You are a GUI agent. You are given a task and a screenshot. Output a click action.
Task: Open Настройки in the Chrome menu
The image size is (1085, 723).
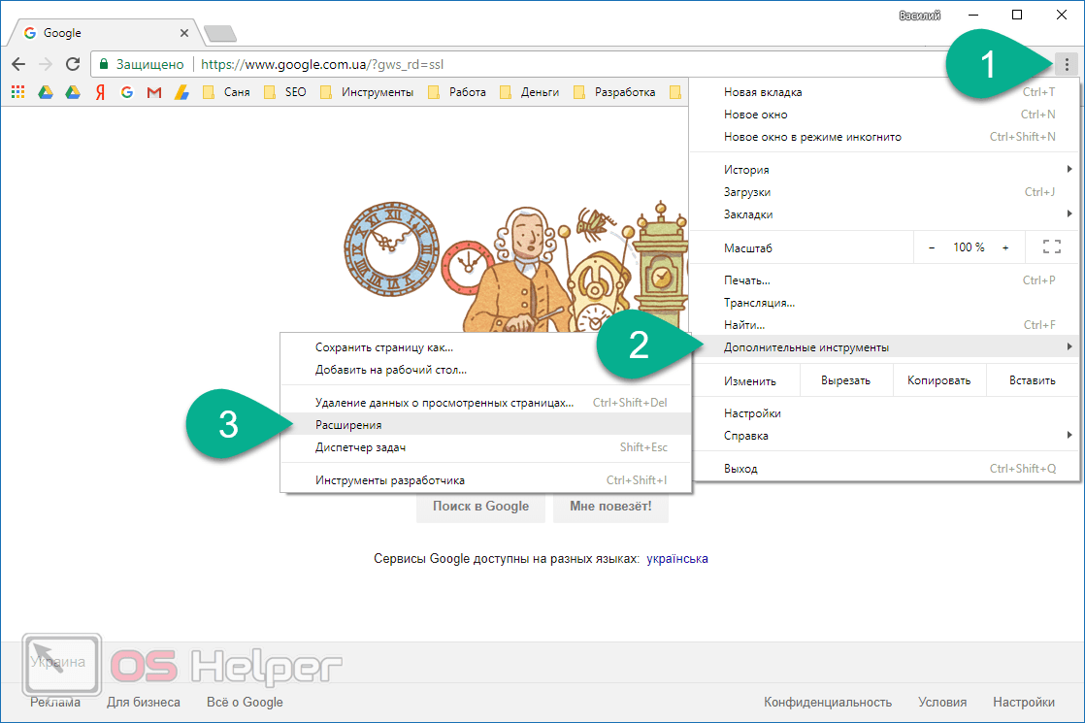coord(884,413)
